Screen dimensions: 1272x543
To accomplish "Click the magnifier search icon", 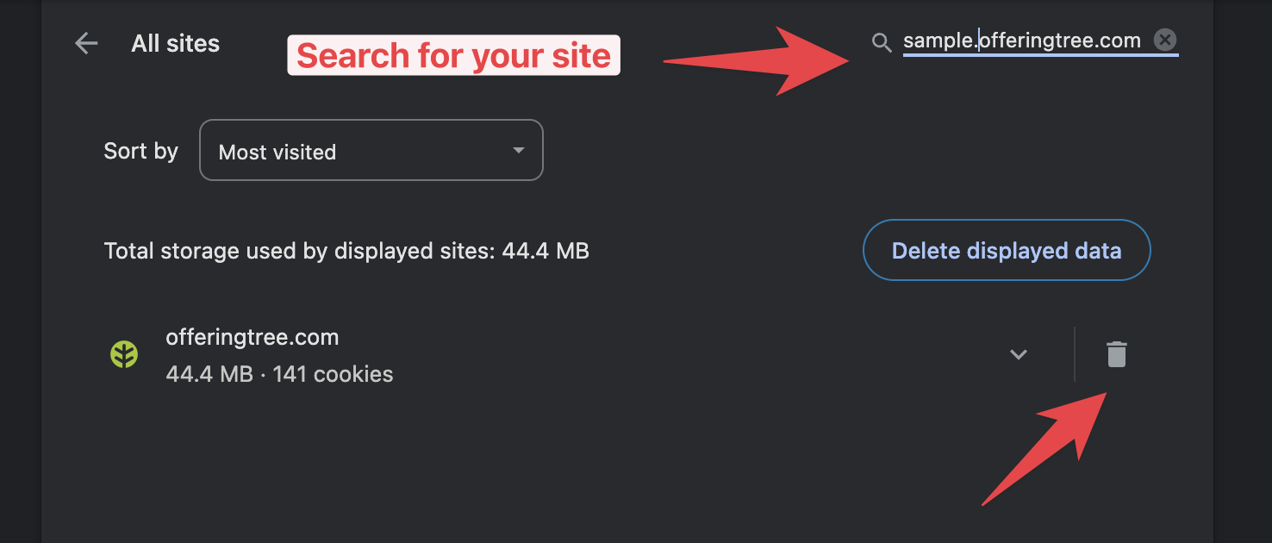I will [882, 43].
